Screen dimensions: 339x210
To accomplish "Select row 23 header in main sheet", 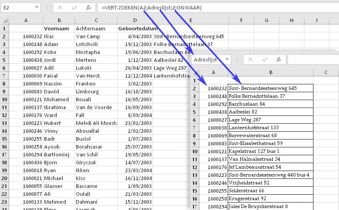I will pos(4,202).
